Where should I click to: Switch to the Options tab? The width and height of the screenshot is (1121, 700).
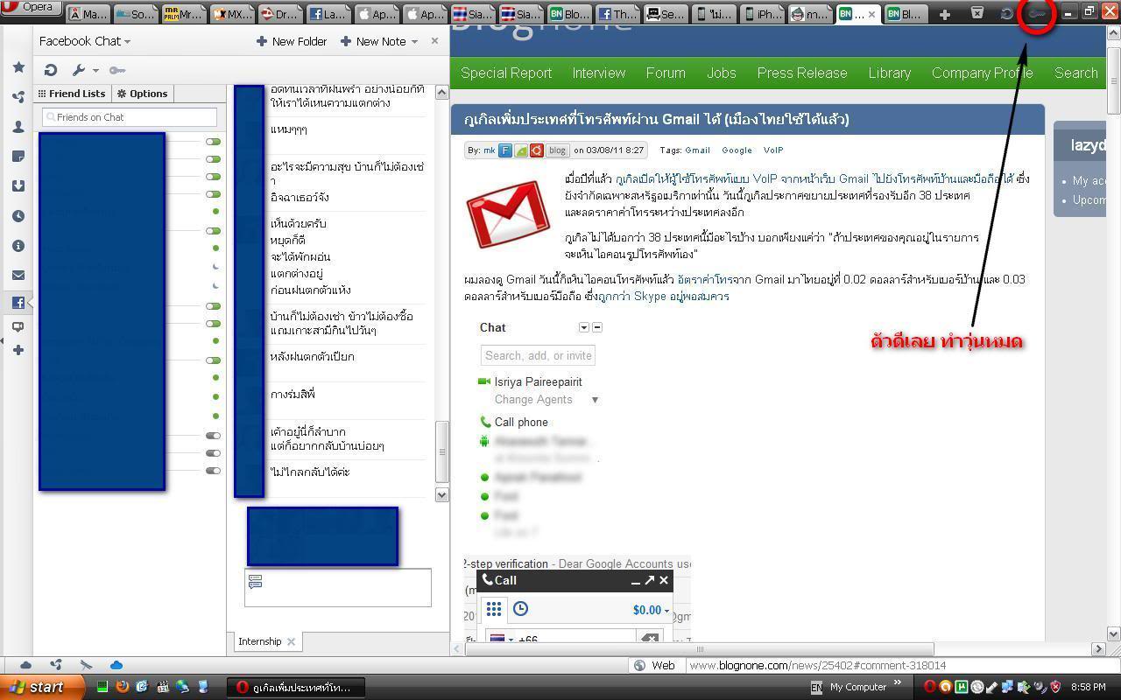143,94
